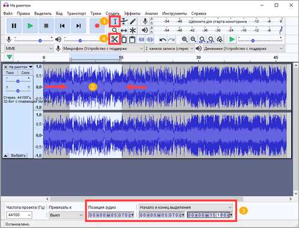This screenshot has height=228, width=299.
Task: Skip to end of the track
Action: tap(79, 26)
